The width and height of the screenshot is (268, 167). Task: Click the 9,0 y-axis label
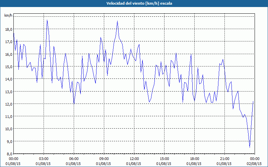coord(9,142)
